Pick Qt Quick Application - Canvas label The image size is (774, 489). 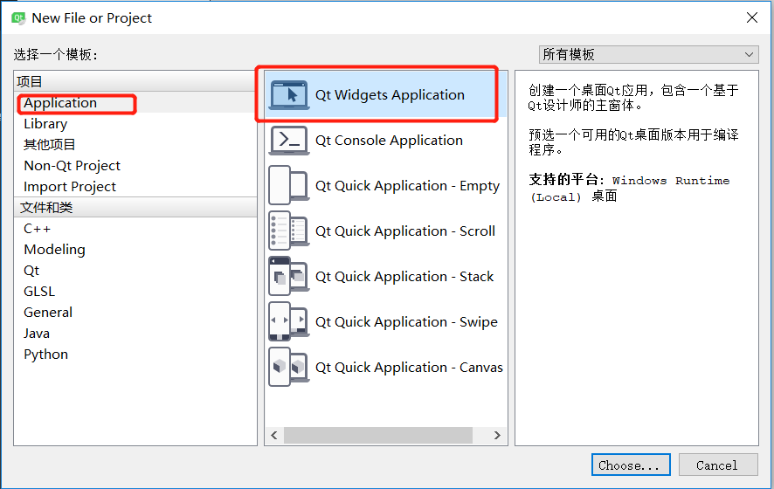409,367
